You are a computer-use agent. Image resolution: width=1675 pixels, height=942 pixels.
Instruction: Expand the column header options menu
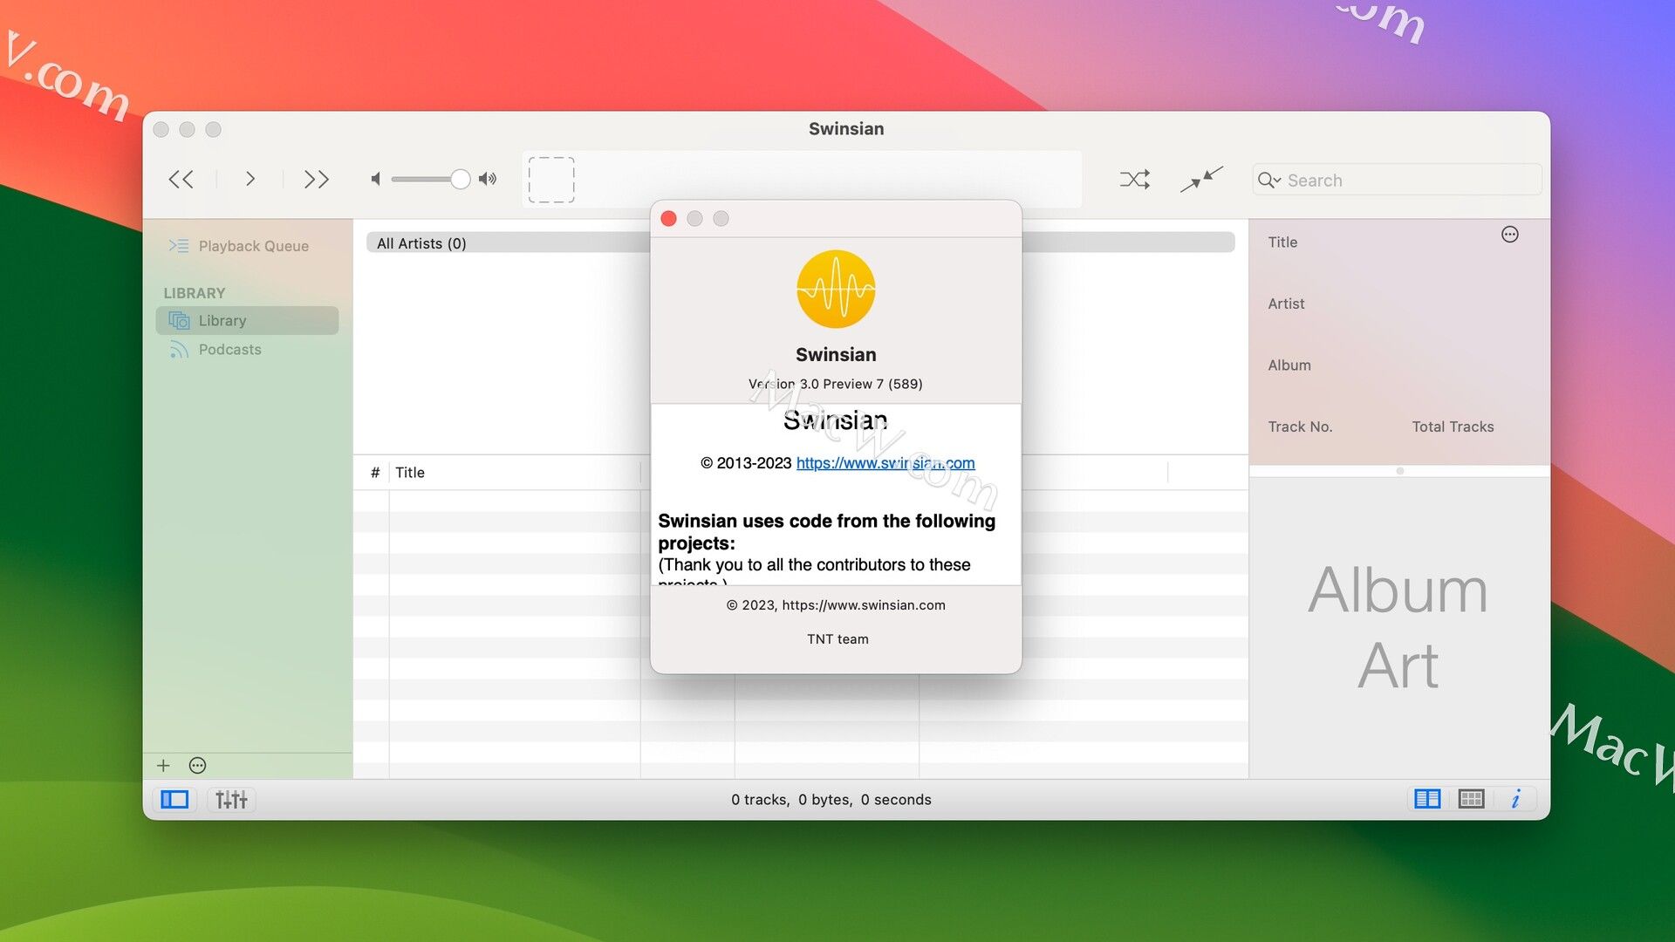click(1509, 235)
